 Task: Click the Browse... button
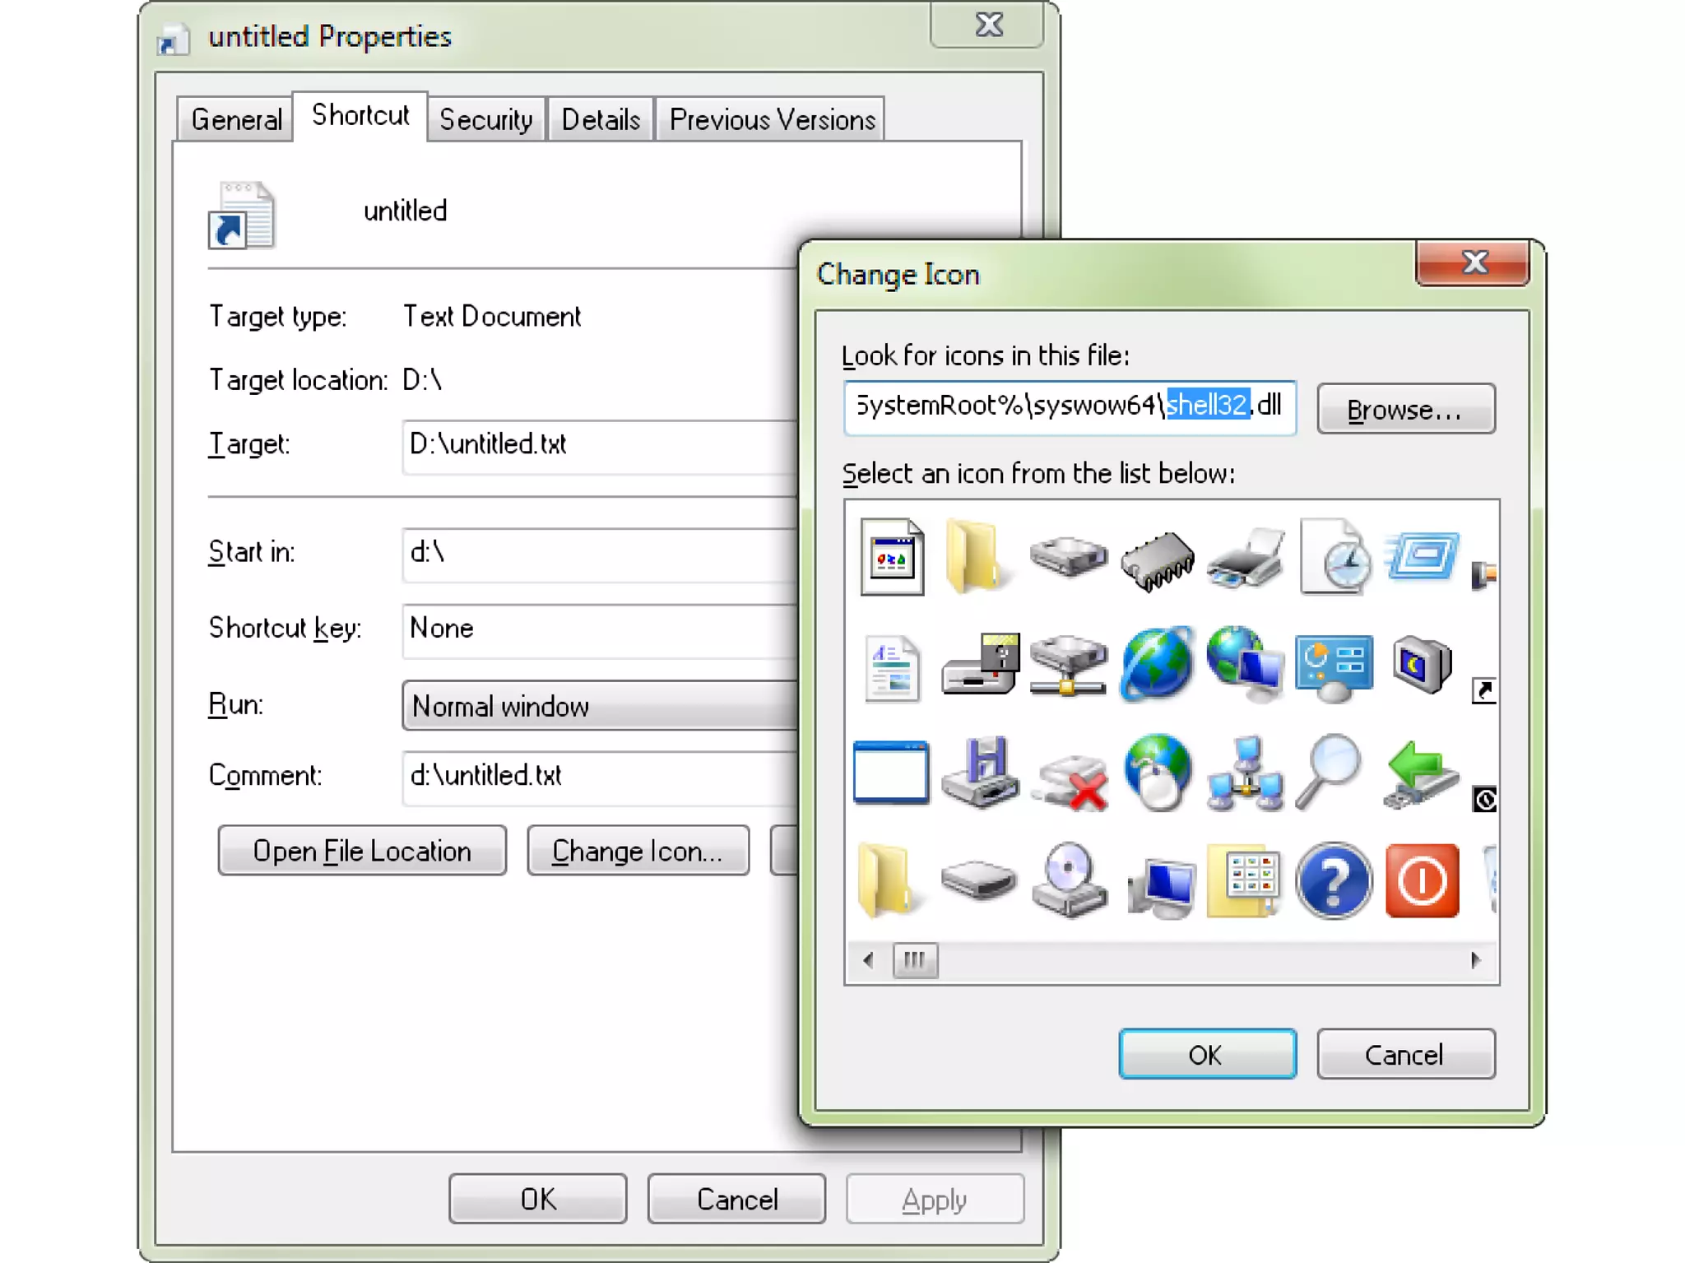[1405, 409]
